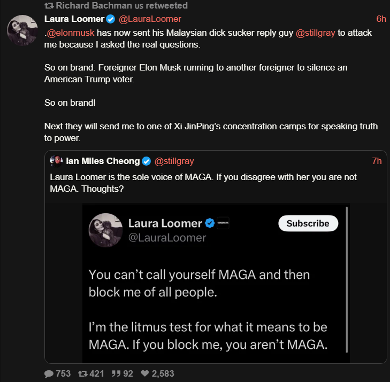Open the quoted tweet text about MAGA
The height and width of the screenshot is (382, 390).
pos(203,183)
